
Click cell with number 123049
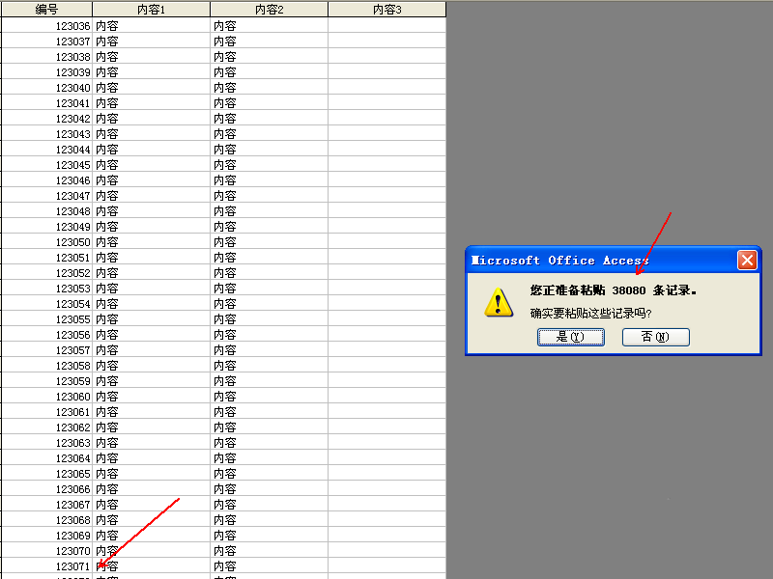click(x=46, y=227)
